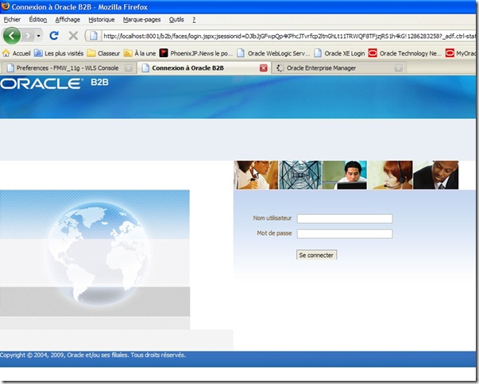Image resolution: width=479 pixels, height=384 pixels.
Task: Open the Édition menu
Action: [x=38, y=20]
